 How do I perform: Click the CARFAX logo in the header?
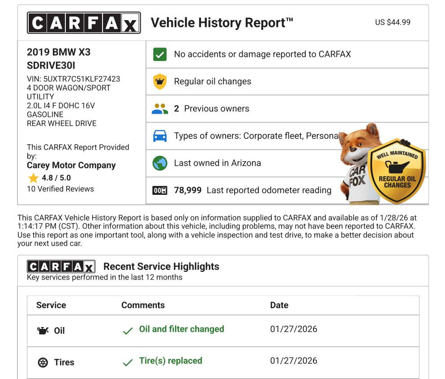(x=84, y=23)
